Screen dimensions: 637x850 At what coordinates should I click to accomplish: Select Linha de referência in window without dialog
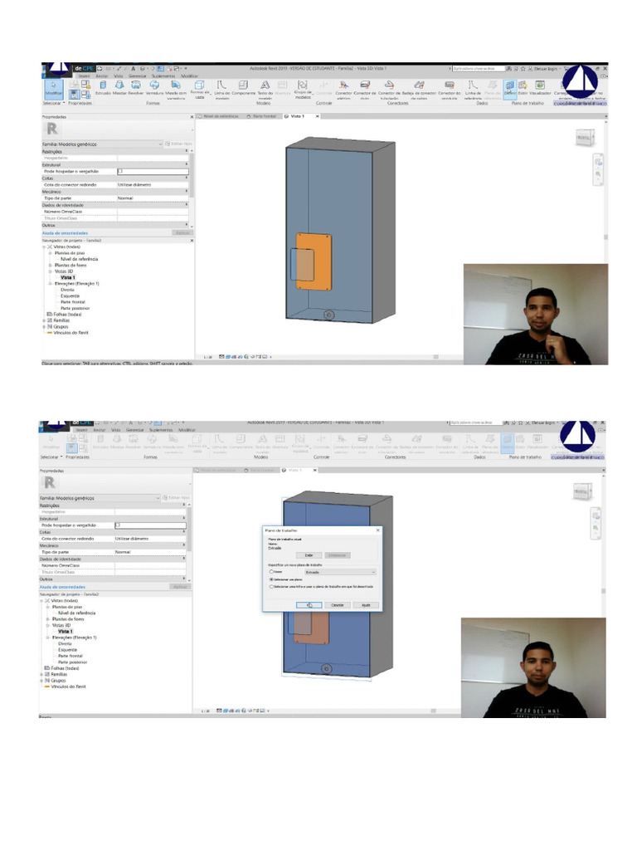(x=473, y=90)
